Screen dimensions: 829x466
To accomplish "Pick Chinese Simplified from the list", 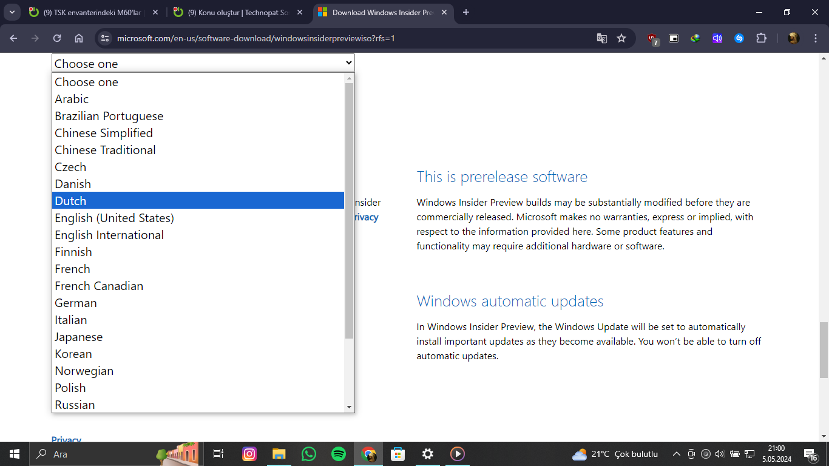I will (198, 133).
